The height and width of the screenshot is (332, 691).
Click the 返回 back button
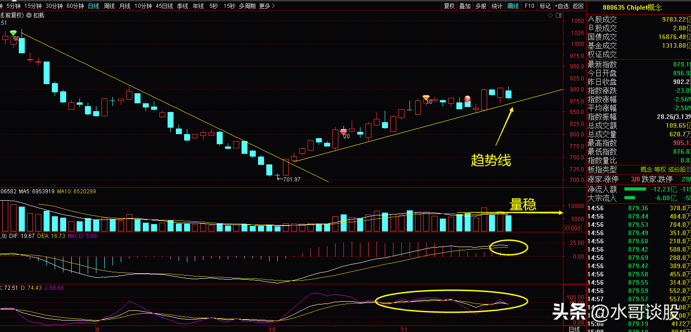coord(579,6)
